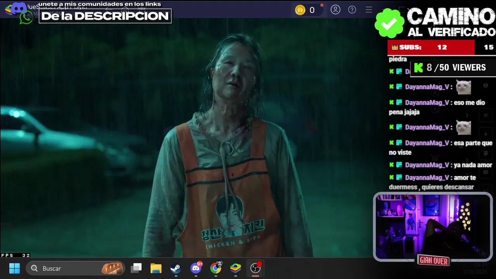The height and width of the screenshot is (279, 496).
Task: Click the FPS 32 counter
Action: click(x=15, y=255)
